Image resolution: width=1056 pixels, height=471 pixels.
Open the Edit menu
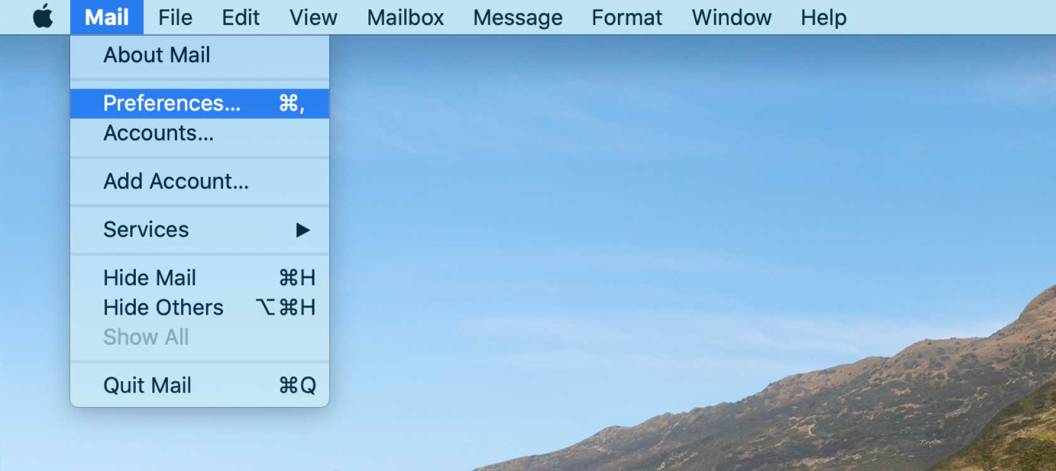click(x=241, y=17)
